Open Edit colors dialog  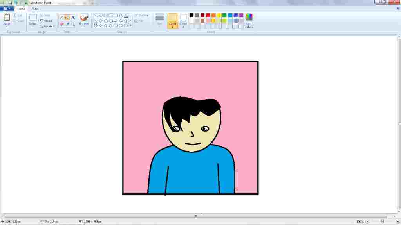point(249,21)
